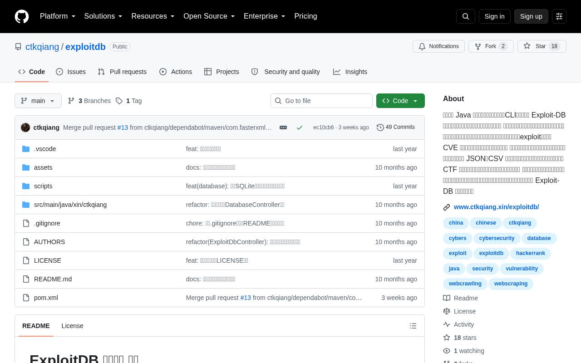Open the scripts folder
The height and width of the screenshot is (363, 581).
(43, 186)
